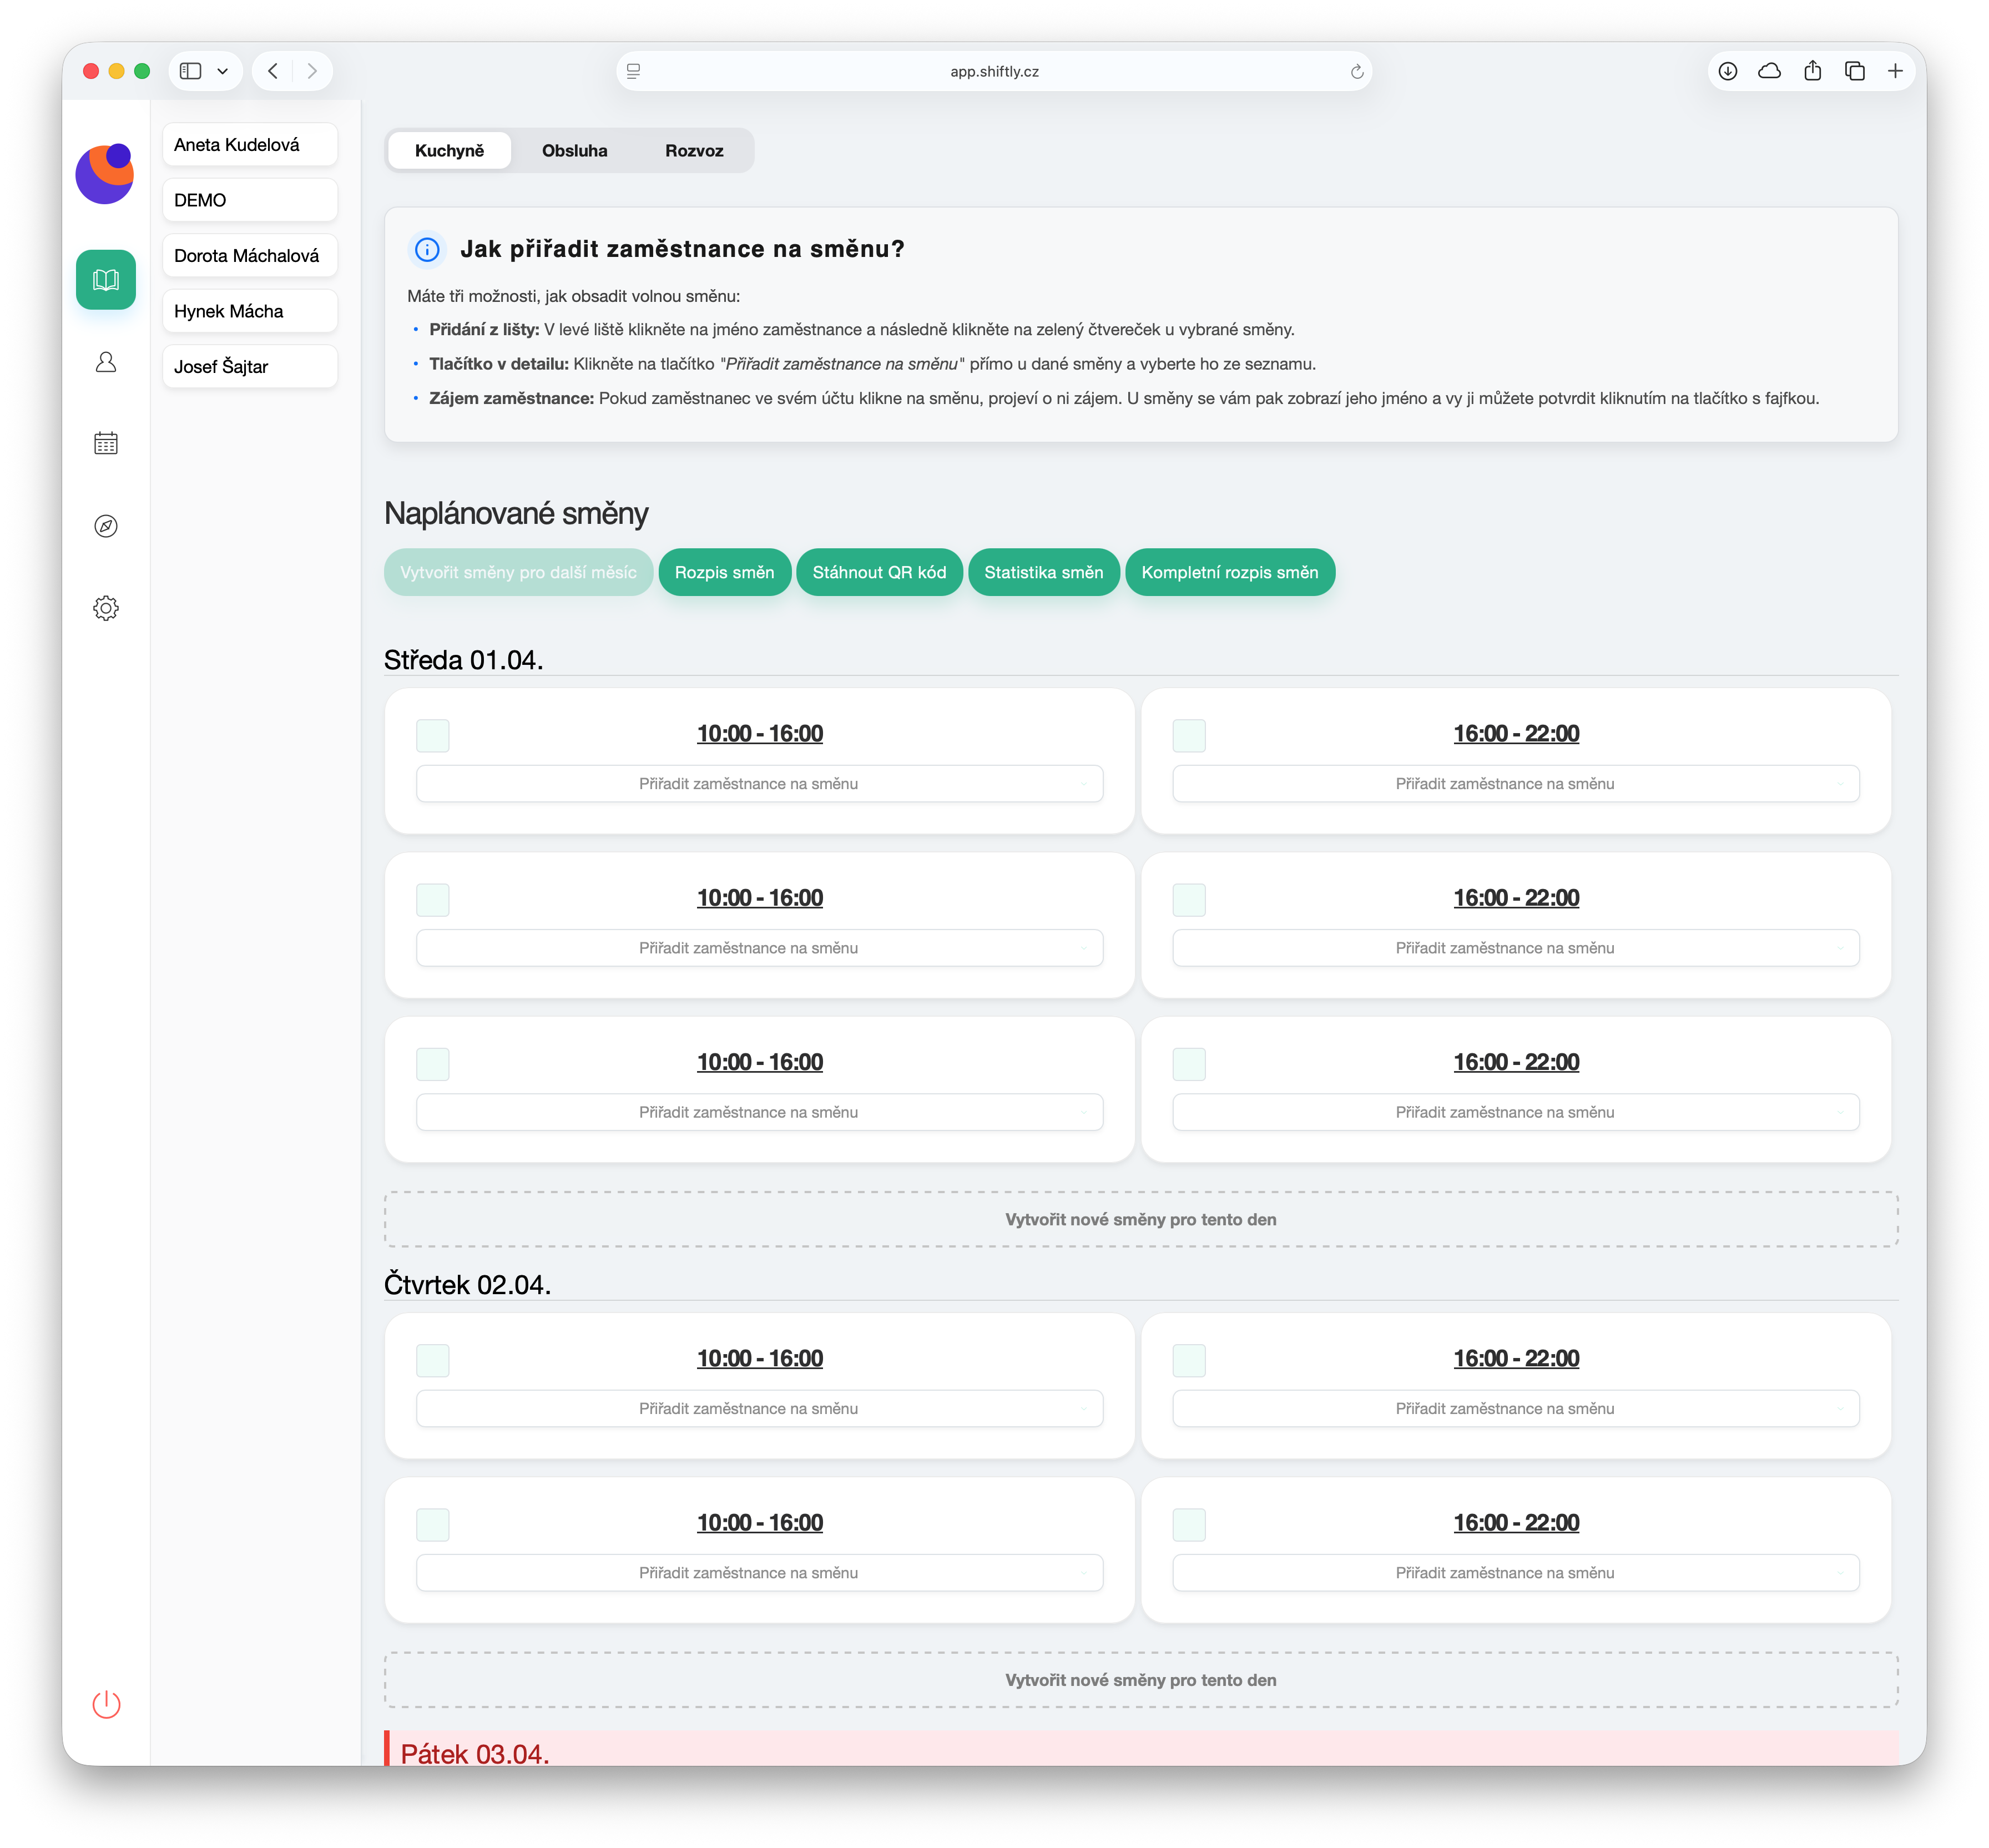Open assign-employee dropdown of last Čtvrtek 16:00 shift
Image resolution: width=1989 pixels, height=1848 pixels.
click(x=1515, y=1573)
